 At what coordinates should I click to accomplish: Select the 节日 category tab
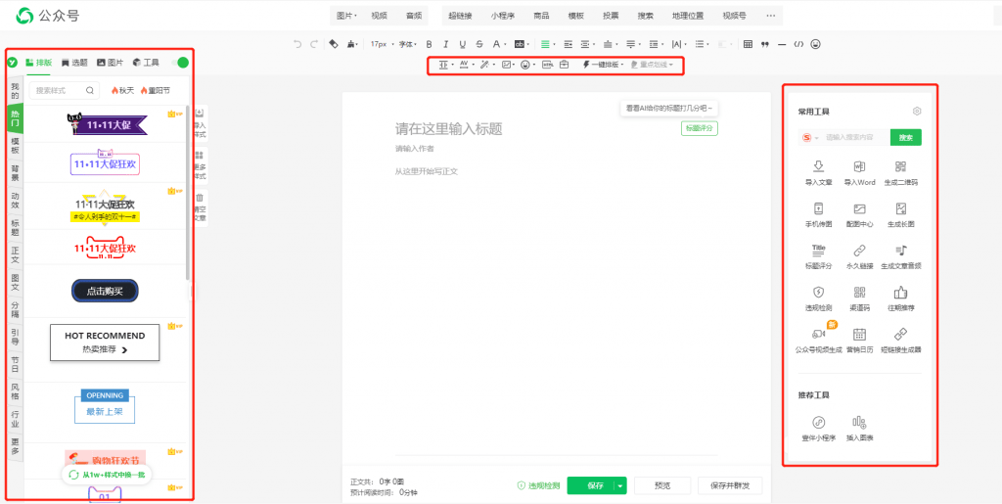click(15, 364)
